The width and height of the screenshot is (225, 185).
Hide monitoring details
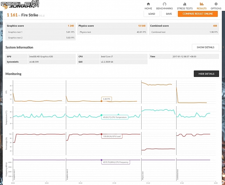[x=206, y=74]
